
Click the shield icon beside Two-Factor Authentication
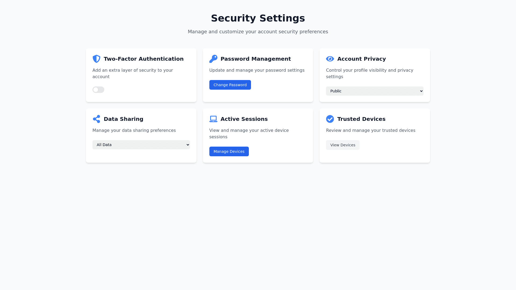coord(96,59)
